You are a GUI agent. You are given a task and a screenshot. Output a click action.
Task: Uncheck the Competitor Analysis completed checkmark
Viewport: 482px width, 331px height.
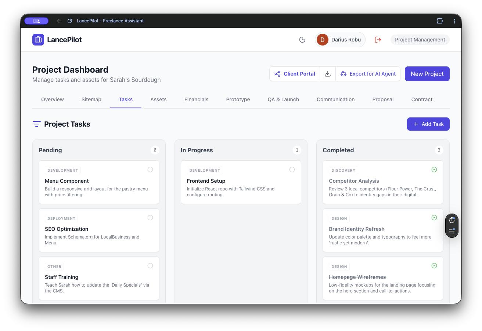434,170
